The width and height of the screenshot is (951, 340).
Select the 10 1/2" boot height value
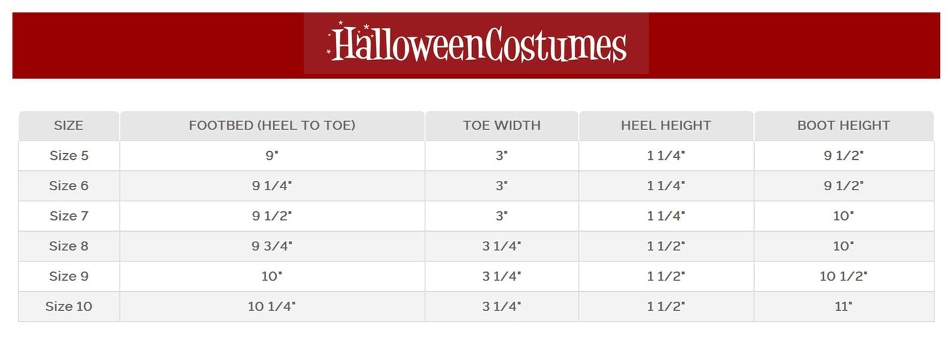coord(843,277)
